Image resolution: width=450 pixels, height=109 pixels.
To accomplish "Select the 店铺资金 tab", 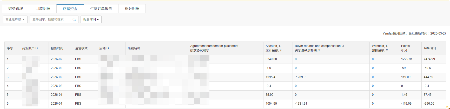I will click(70, 9).
